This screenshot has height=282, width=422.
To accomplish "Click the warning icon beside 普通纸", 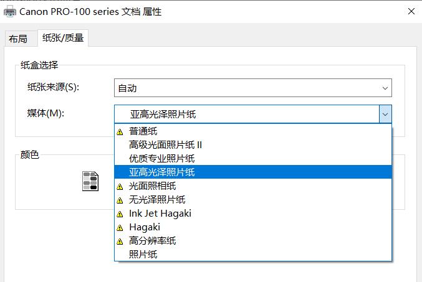I will pos(120,132).
